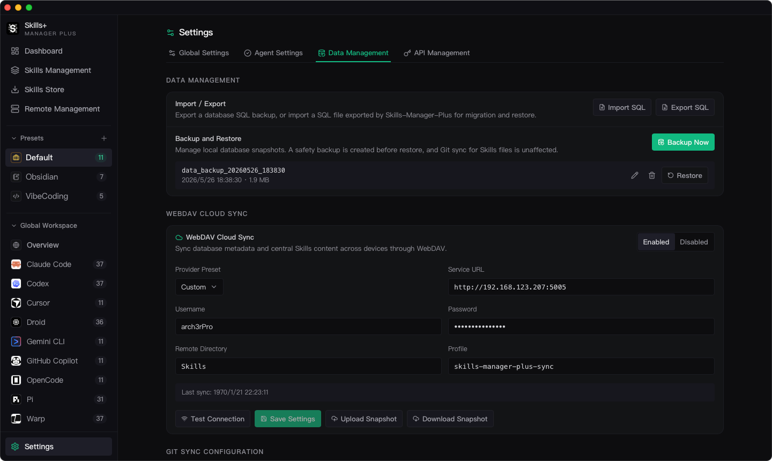This screenshot has height=461, width=772.
Task: Click the Export SQL button
Action: click(685, 107)
